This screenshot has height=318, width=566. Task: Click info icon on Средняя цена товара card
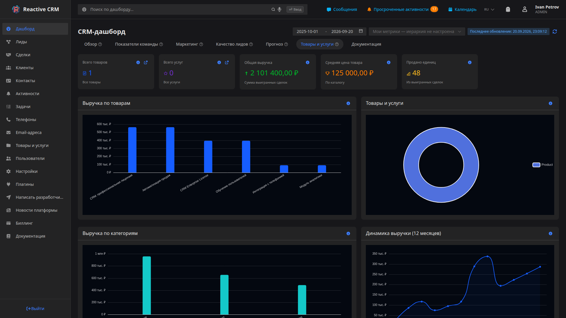[389, 62]
